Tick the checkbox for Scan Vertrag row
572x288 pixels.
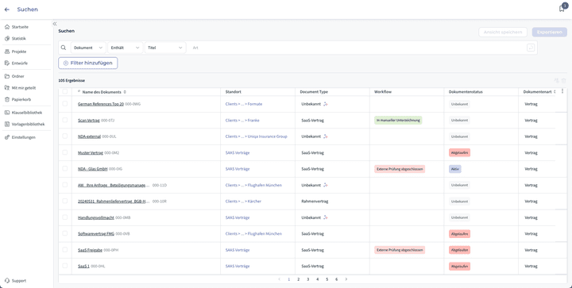coord(65,120)
